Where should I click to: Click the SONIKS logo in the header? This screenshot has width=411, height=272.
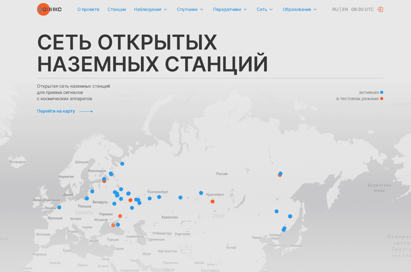pos(49,9)
